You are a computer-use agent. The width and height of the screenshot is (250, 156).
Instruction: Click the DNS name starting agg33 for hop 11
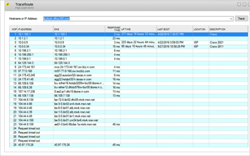[x=73, y=75]
